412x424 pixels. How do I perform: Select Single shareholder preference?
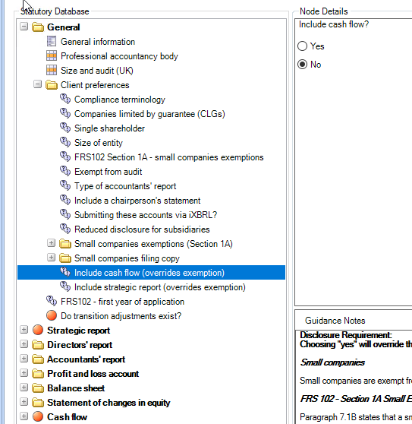109,128
